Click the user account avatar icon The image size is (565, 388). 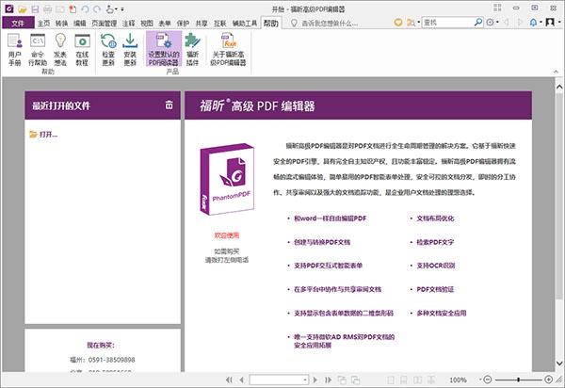point(550,23)
